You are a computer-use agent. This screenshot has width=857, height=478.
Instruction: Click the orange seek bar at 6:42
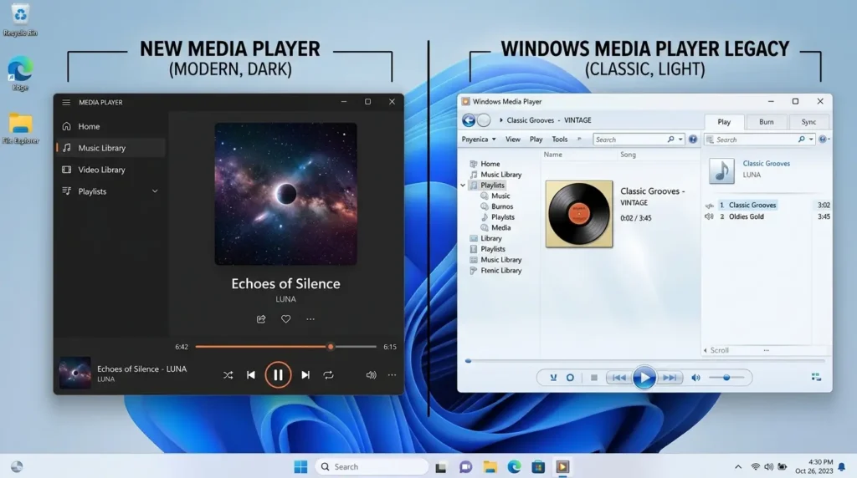click(286, 347)
